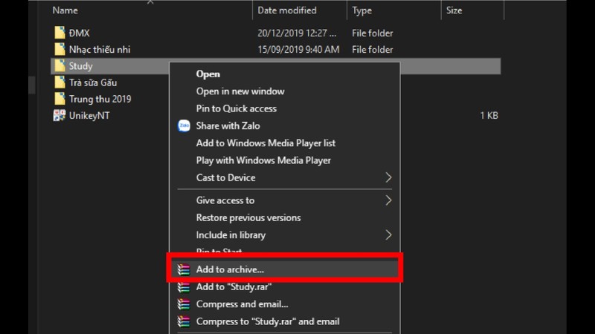This screenshot has width=595, height=334.
Task: Click the UnikeyNT application icon
Action: point(59,116)
